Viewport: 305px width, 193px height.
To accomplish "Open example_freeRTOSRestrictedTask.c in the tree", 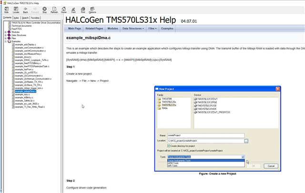I will [x=32, y=67].
